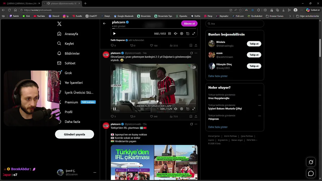Click Daha fazla göster under Neler oluyor
Image resolution: width=322 pixels, height=181 pixels.
coord(218,127)
